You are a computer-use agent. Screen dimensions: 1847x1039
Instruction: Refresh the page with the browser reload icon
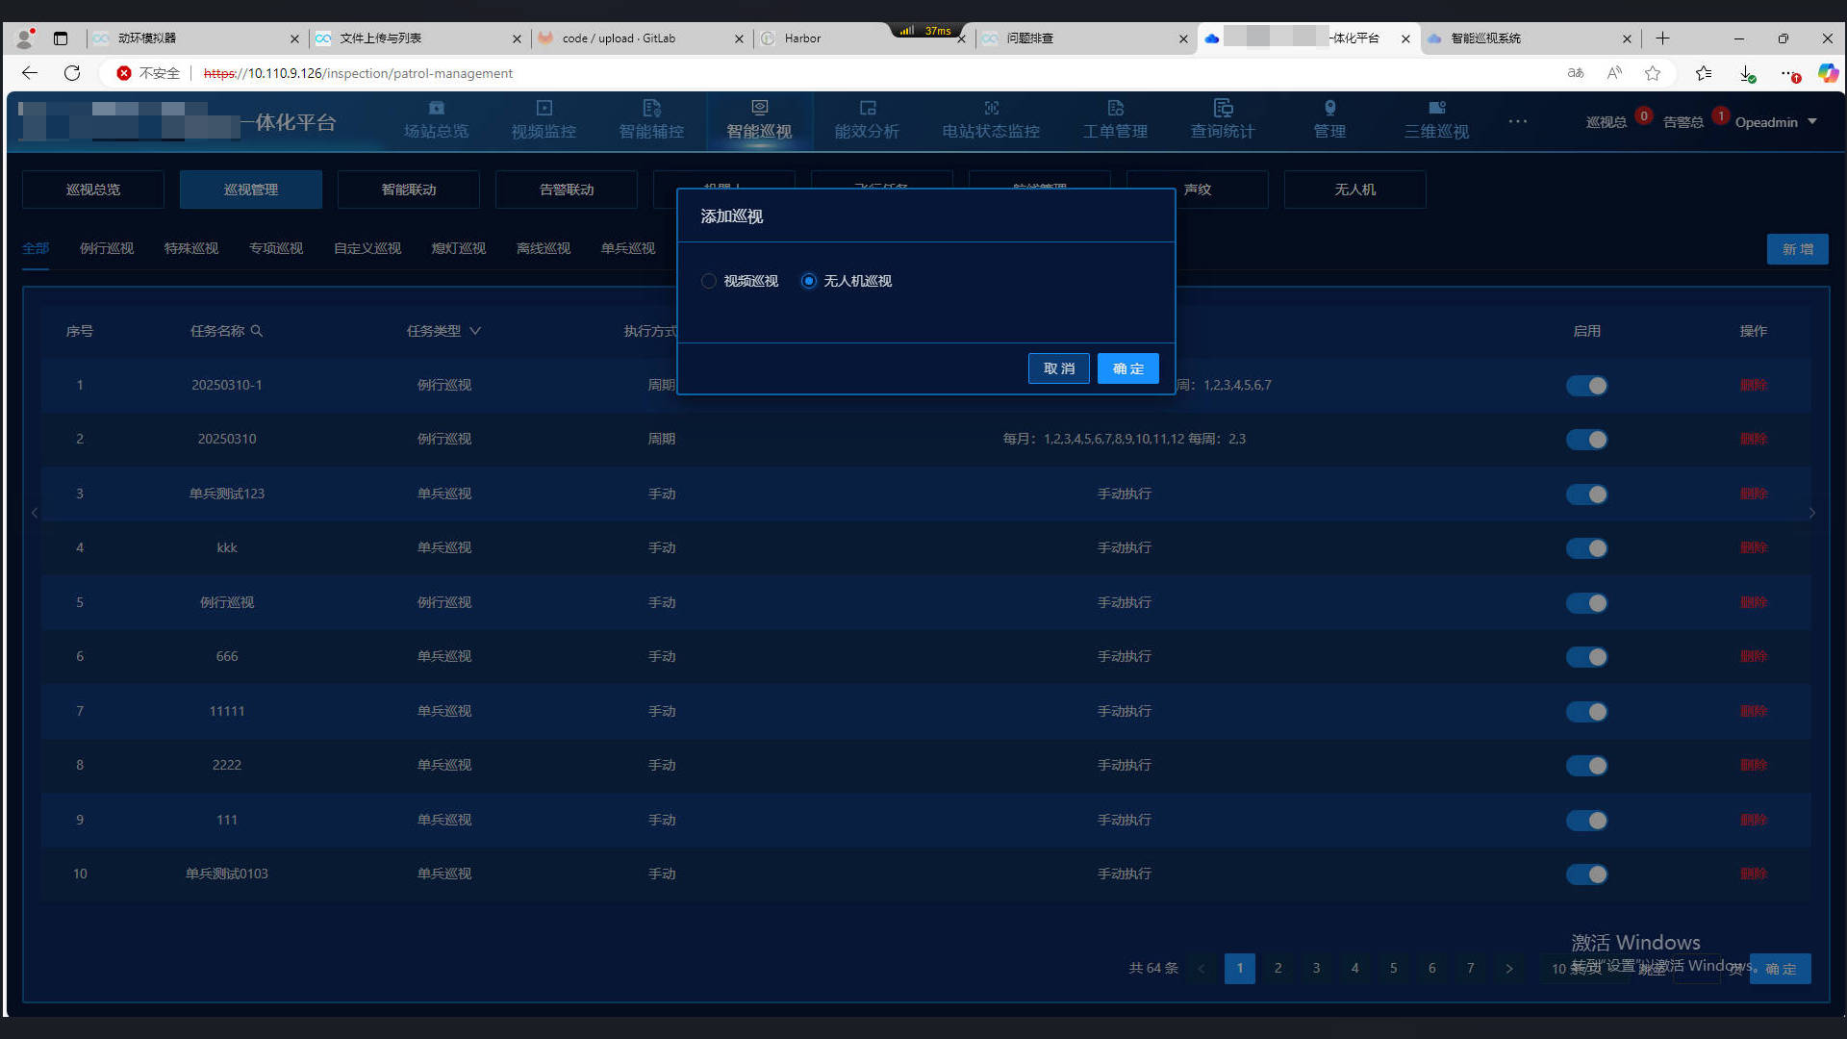click(72, 73)
